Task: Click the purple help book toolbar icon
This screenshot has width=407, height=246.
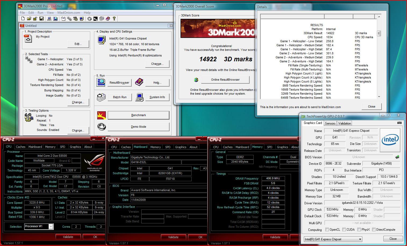Action: point(108,19)
